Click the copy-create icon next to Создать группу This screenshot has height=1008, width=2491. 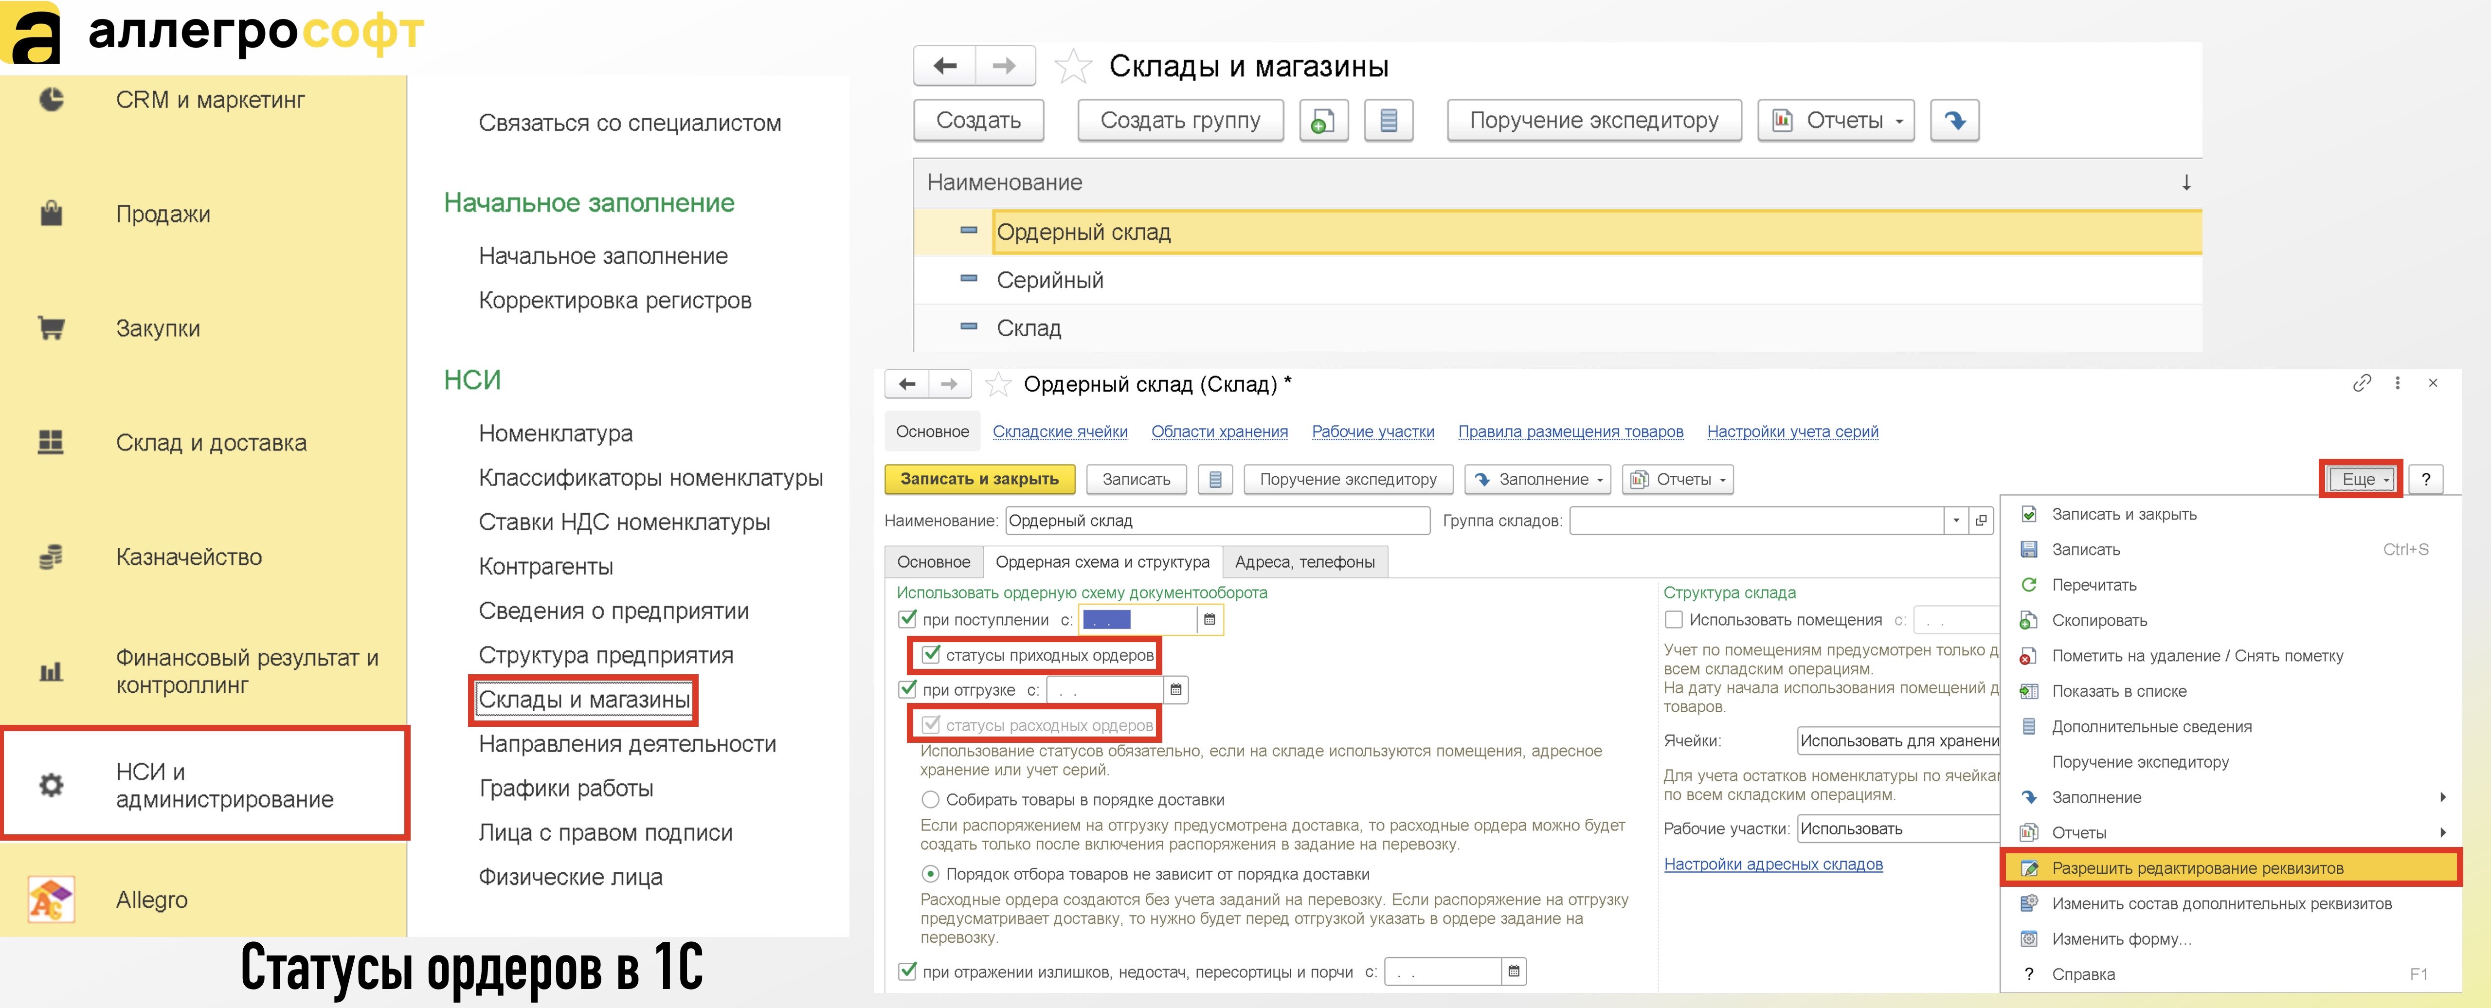click(1323, 120)
